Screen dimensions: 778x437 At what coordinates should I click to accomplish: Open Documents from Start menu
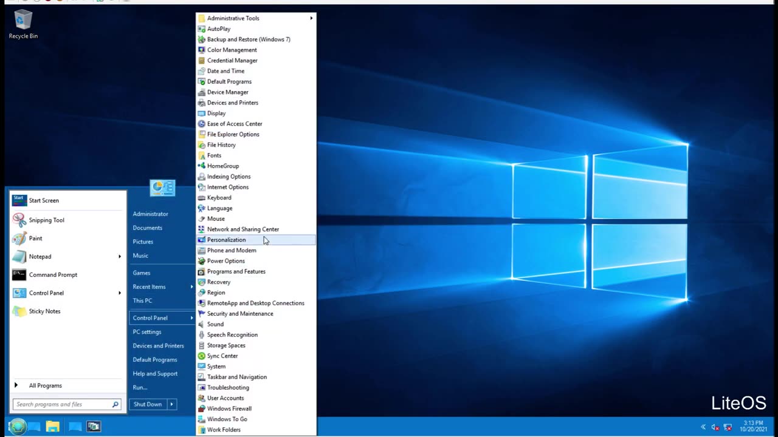(148, 228)
